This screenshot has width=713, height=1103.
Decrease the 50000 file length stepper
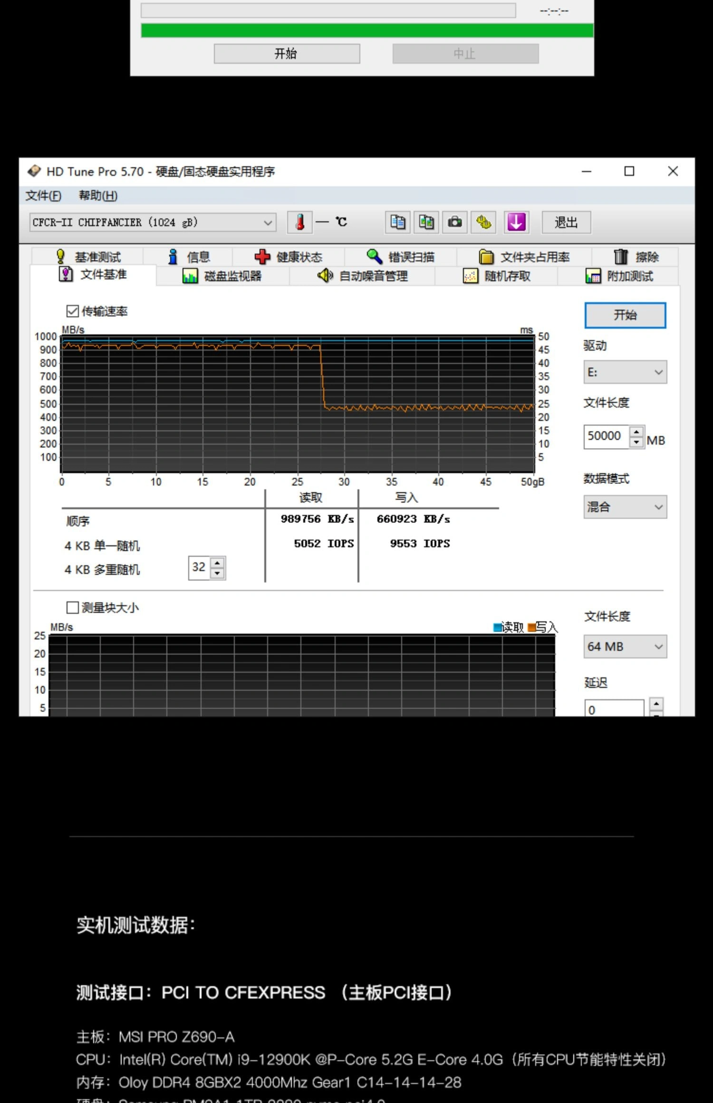(636, 442)
